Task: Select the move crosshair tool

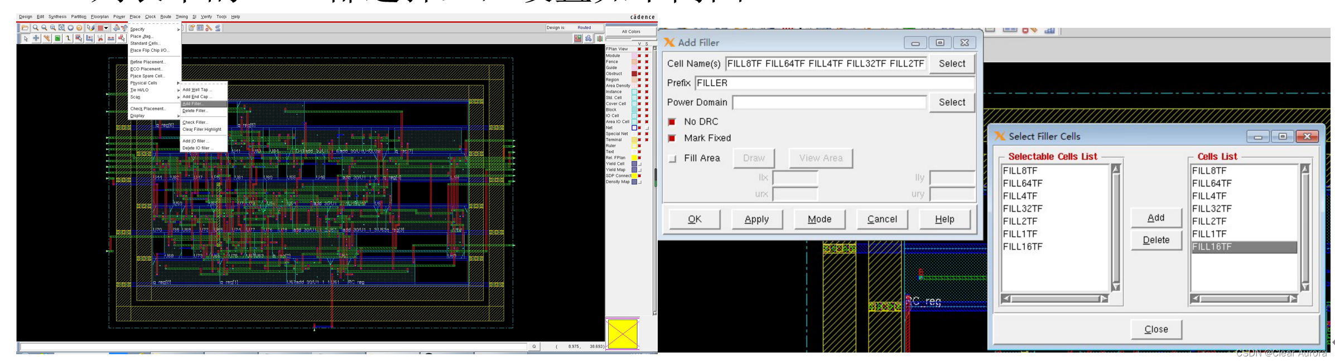Action: click(x=36, y=38)
